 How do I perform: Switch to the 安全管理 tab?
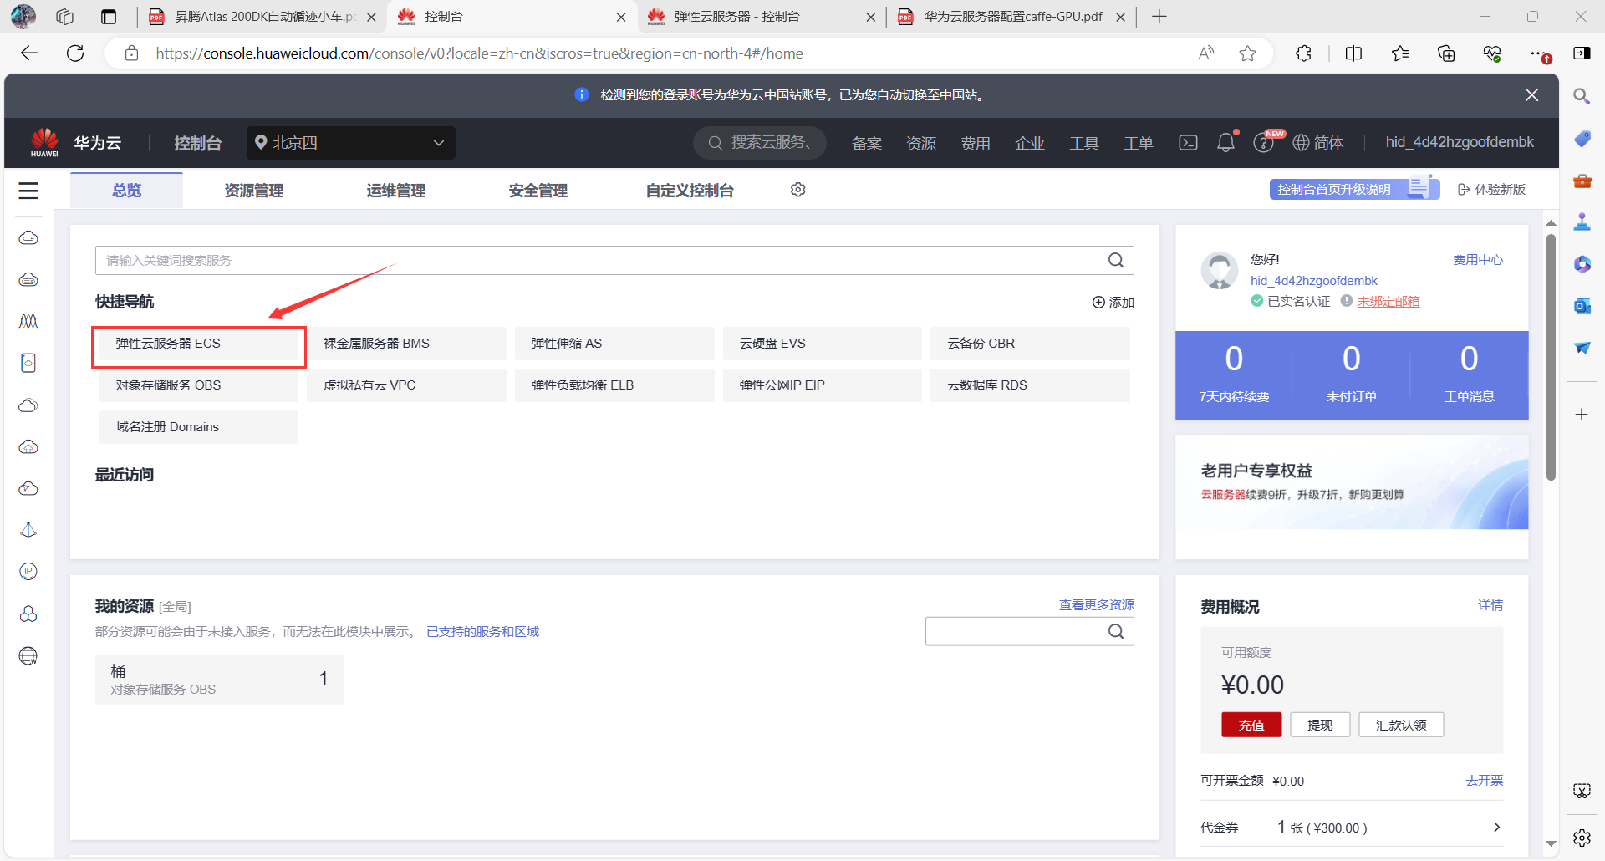[538, 191]
